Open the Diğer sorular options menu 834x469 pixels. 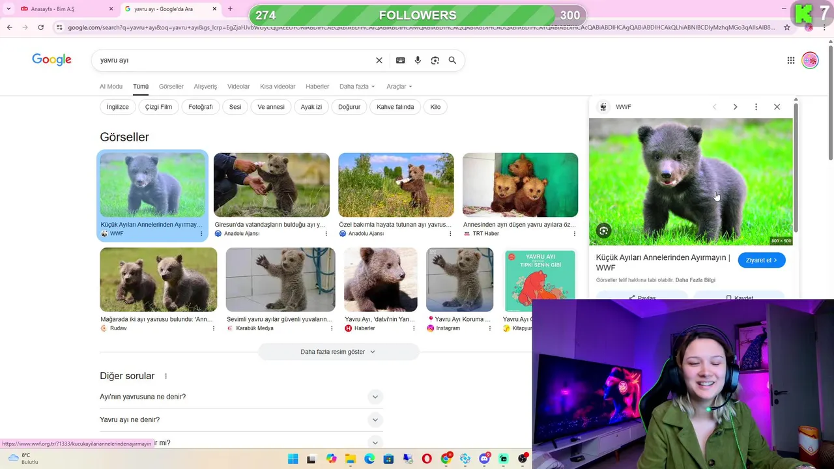click(x=165, y=376)
